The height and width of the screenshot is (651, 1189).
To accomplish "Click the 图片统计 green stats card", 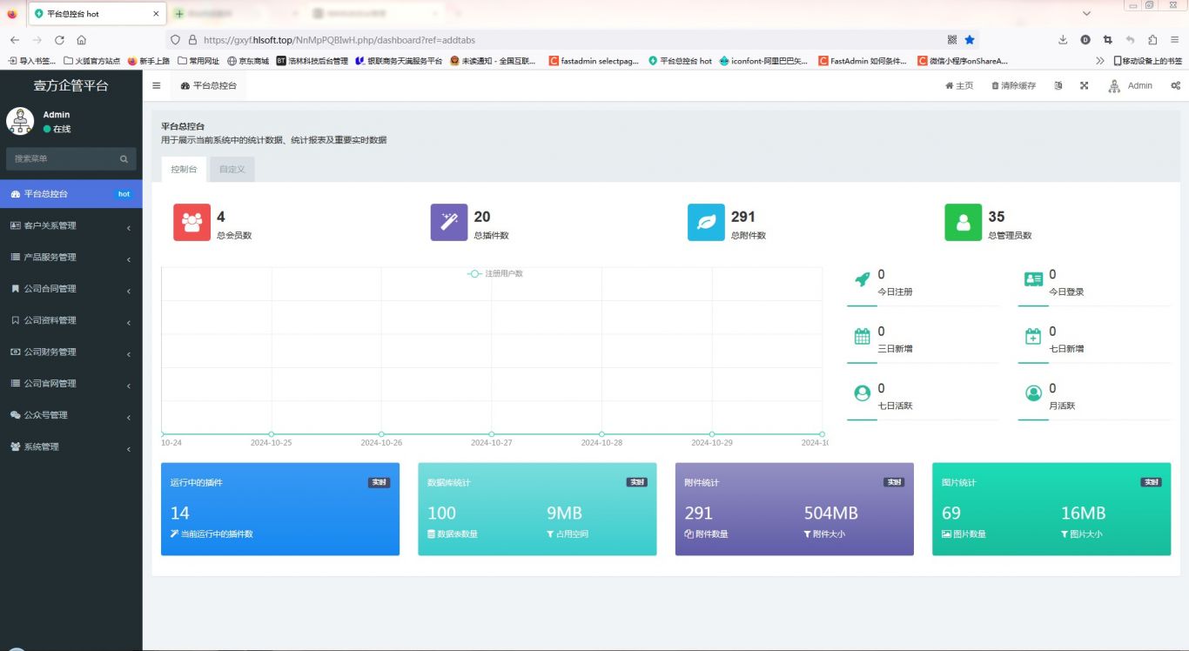I will 1051,509.
